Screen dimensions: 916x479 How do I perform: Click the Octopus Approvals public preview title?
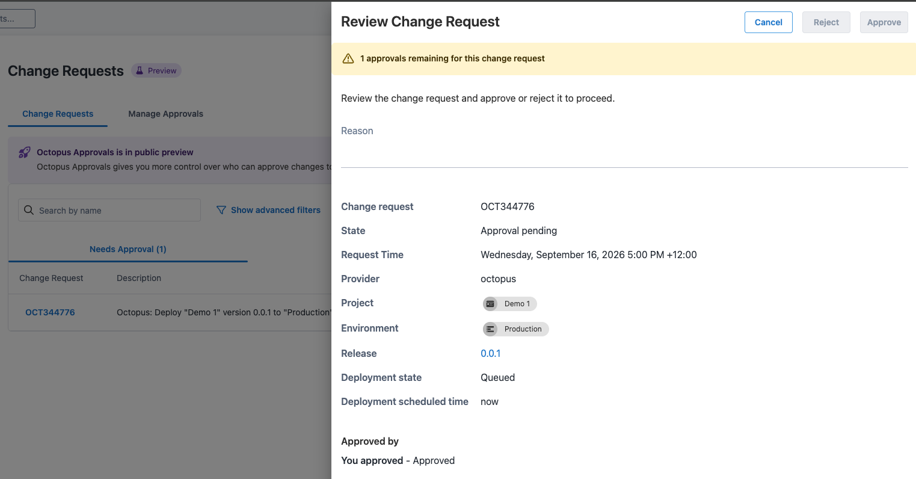click(115, 152)
